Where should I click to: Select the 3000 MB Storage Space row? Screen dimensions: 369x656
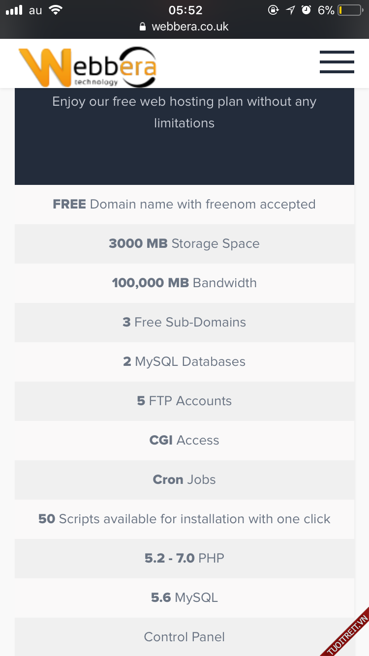coord(184,243)
